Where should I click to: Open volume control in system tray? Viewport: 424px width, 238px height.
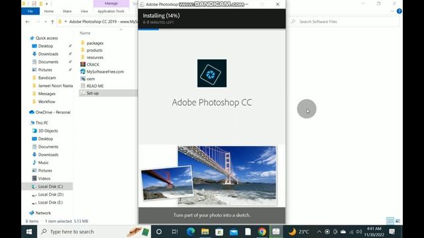pyautogui.click(x=359, y=232)
